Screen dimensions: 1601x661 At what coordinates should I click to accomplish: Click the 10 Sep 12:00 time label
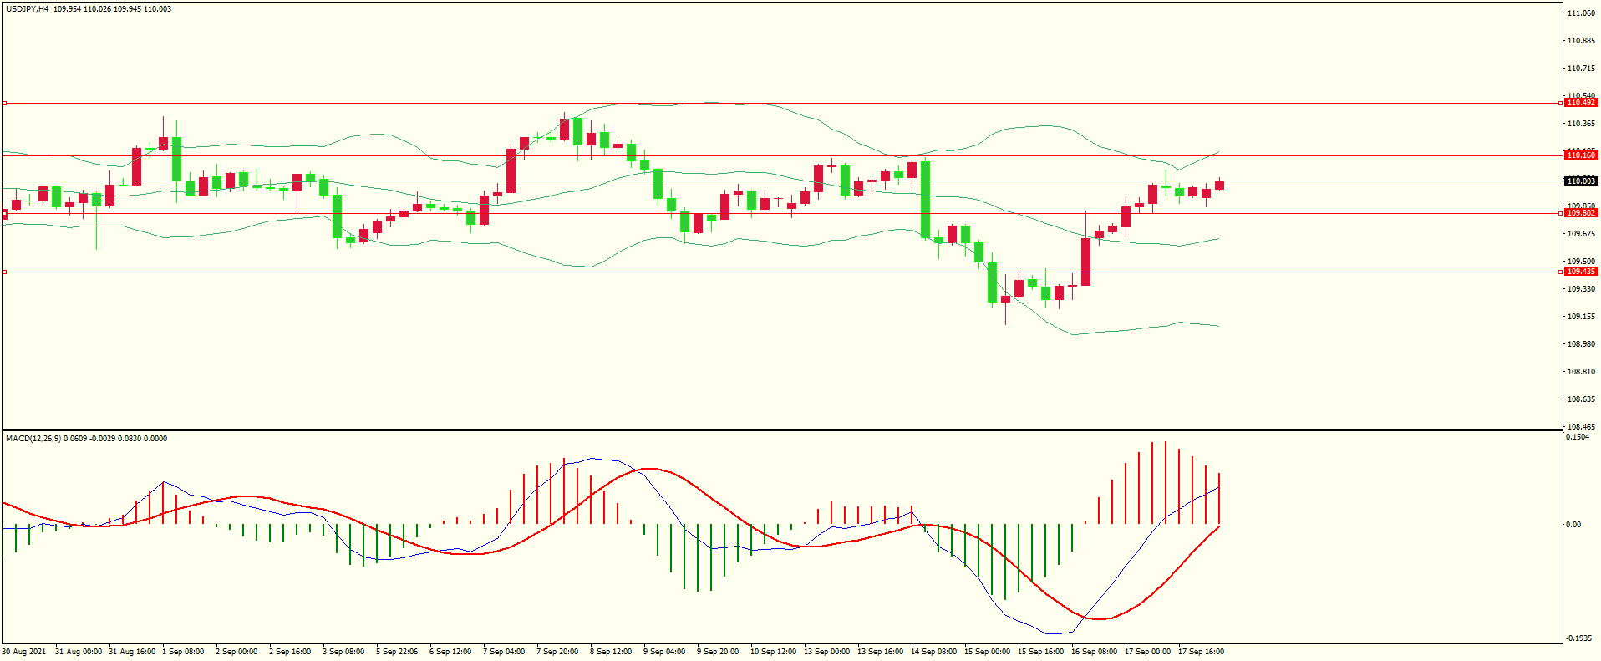[x=774, y=652]
